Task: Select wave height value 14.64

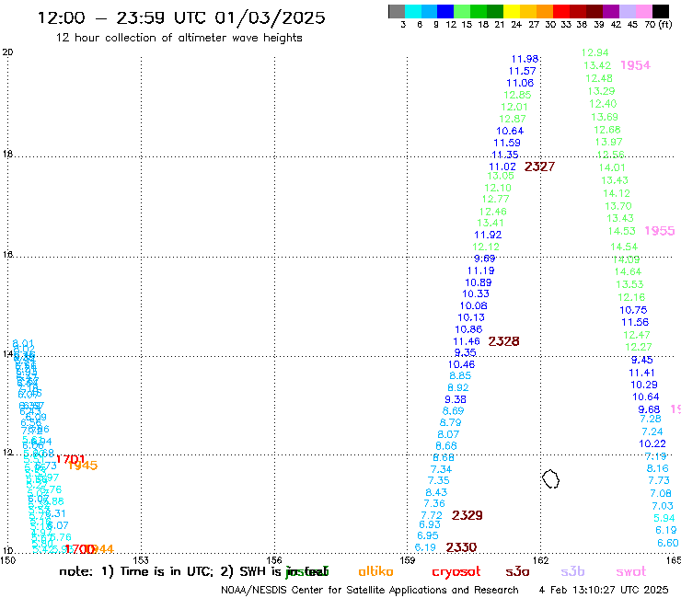Action: (x=628, y=271)
